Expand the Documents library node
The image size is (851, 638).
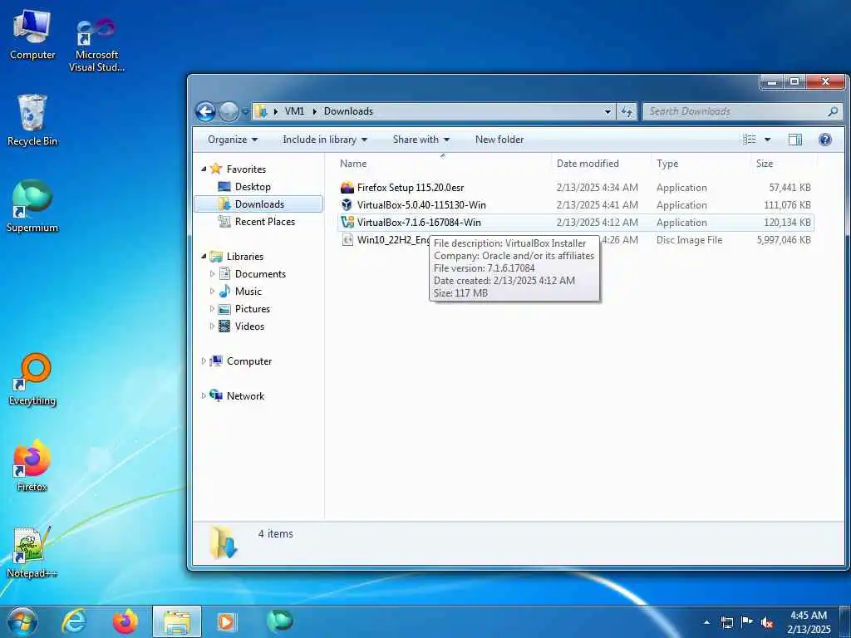tap(212, 274)
